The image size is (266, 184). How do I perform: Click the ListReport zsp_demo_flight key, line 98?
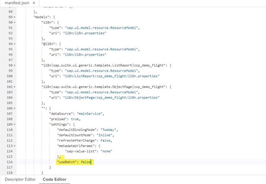tap(104, 65)
